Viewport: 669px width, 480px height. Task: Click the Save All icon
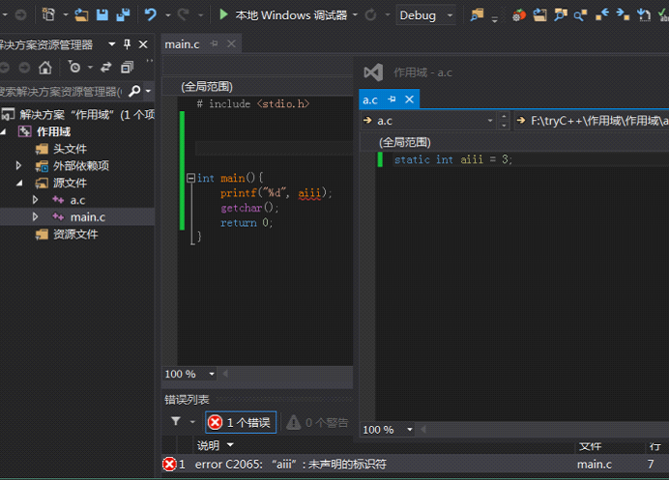pyautogui.click(x=123, y=15)
